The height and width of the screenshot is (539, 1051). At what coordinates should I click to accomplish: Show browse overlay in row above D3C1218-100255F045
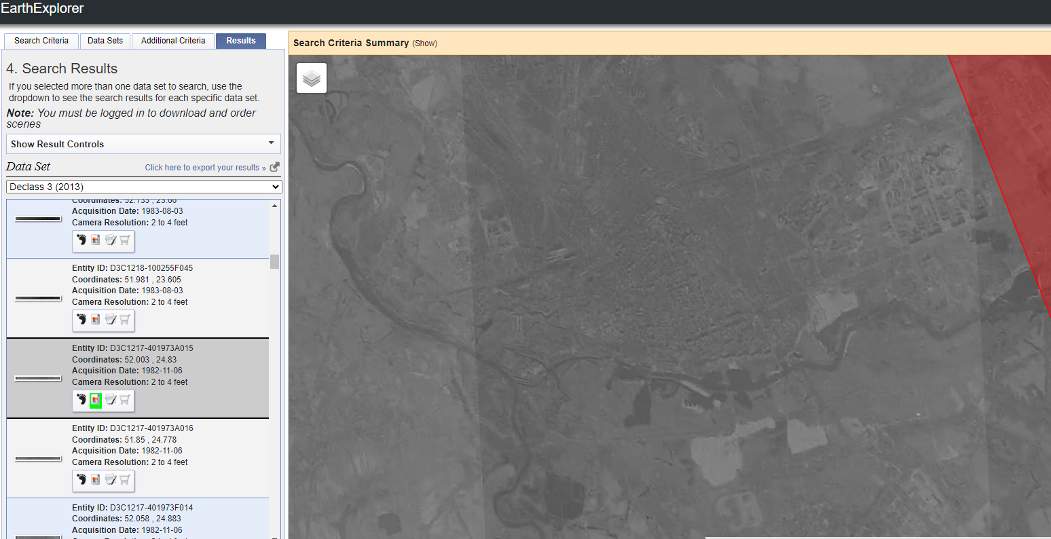(x=96, y=240)
